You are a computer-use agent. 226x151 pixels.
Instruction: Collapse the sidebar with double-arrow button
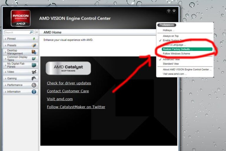pyautogui.click(x=36, y=32)
